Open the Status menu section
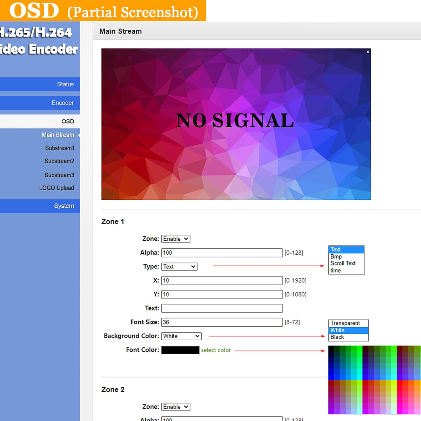421x421 pixels. tap(65, 84)
